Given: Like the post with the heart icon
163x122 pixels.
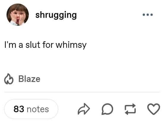Looking at the screenshot, I should coord(153,109).
